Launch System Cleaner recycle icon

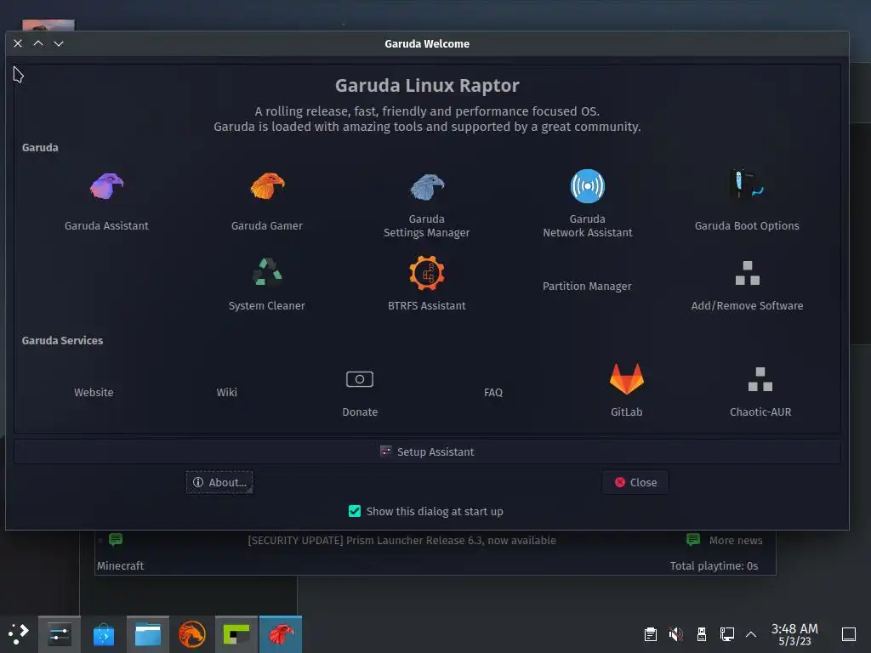267,273
